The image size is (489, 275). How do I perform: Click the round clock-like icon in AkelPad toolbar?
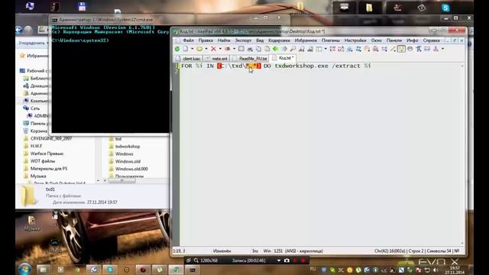[410, 49]
